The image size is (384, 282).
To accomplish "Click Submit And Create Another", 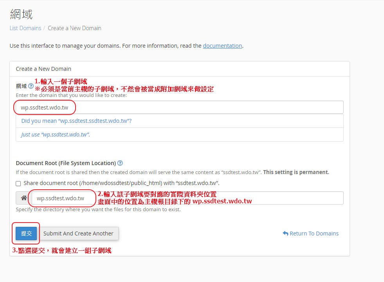I will [78, 234].
